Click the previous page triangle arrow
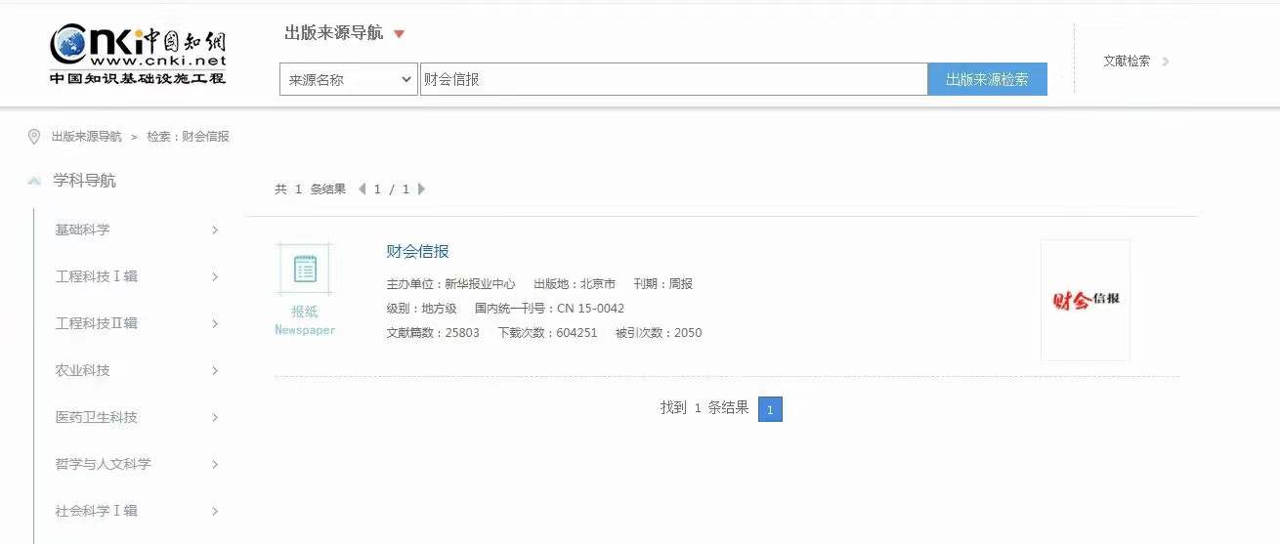 [x=362, y=188]
